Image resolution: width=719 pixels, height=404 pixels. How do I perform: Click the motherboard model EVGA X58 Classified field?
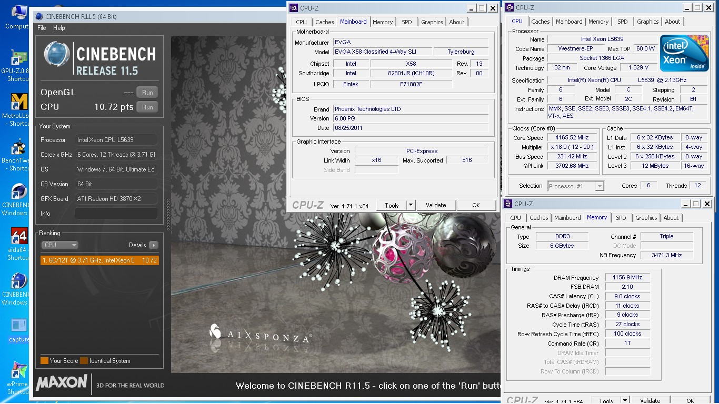382,52
